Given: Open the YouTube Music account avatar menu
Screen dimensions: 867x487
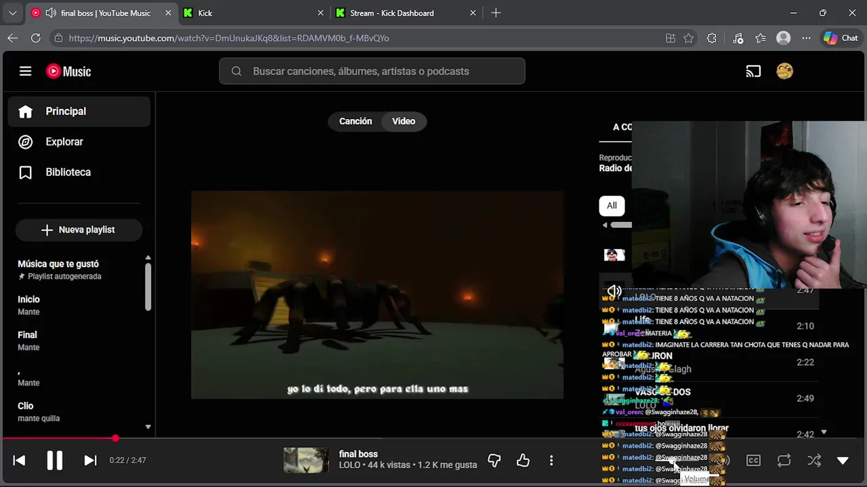Looking at the screenshot, I should point(784,71).
